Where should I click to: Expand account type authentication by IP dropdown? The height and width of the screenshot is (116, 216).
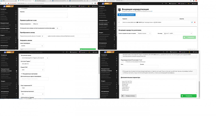[x=35, y=58]
